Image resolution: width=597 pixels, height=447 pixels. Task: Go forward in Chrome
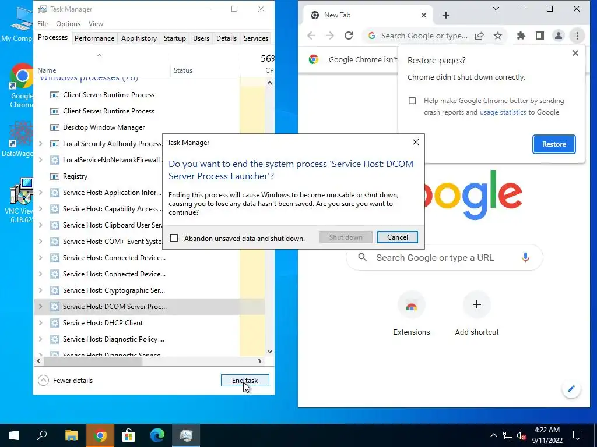point(330,36)
